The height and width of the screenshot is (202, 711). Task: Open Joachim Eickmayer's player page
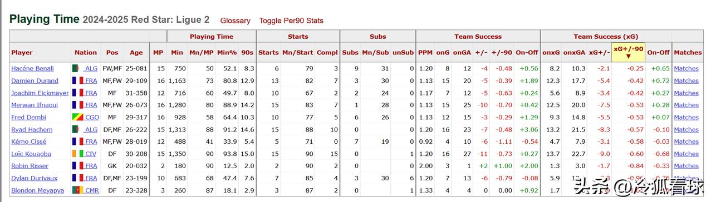point(40,93)
